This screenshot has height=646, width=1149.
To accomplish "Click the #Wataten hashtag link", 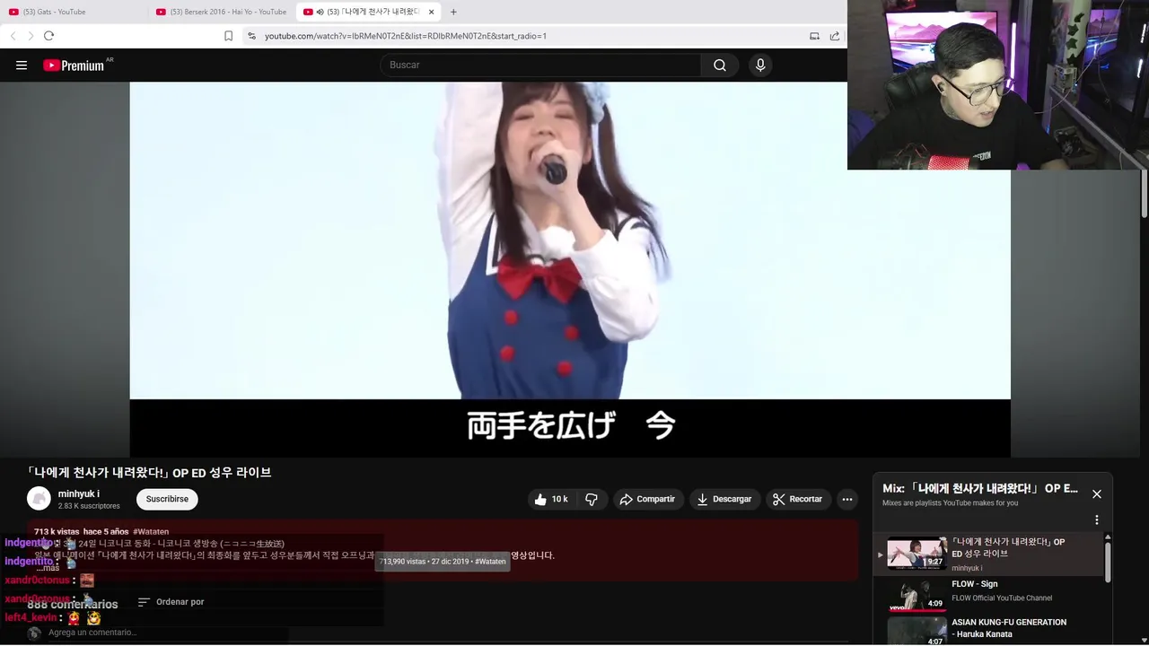I will click(151, 532).
